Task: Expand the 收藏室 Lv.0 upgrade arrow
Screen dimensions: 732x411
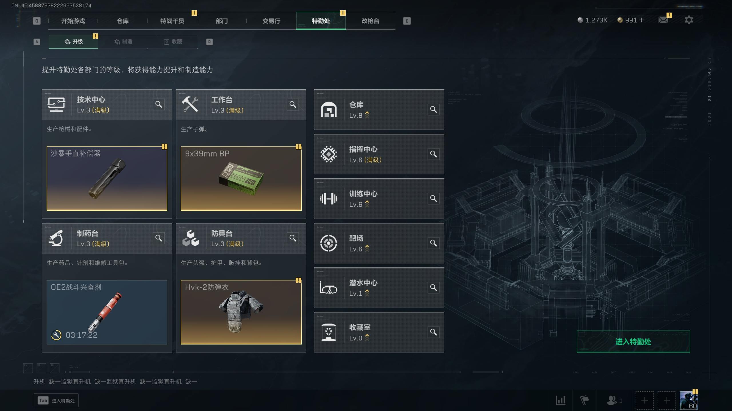Action: click(x=367, y=338)
